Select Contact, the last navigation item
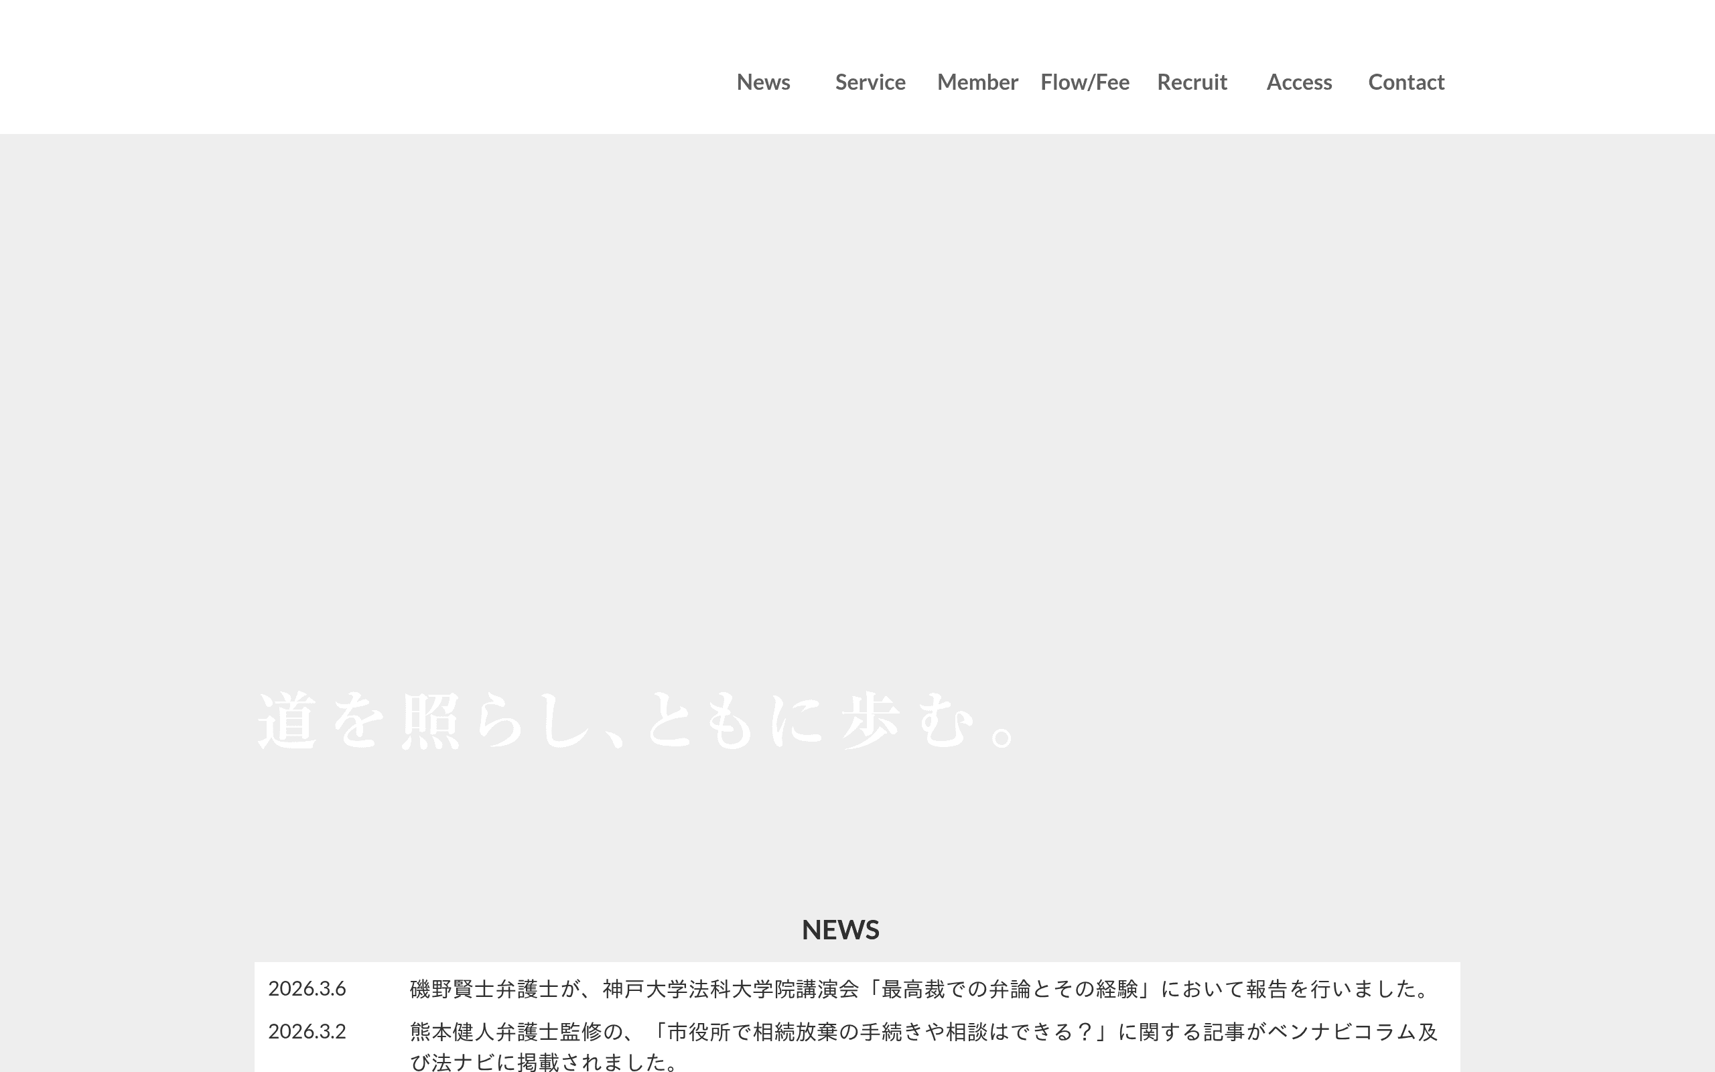Viewport: 1715px width, 1072px height. tap(1406, 82)
